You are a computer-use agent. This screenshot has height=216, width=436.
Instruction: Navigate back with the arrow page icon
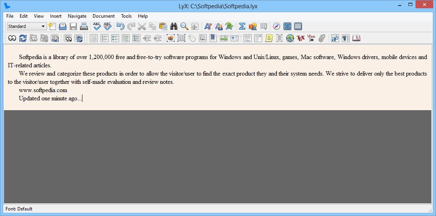(x=195, y=26)
